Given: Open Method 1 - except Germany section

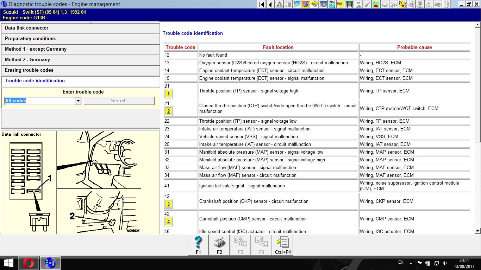Looking at the screenshot, I should (x=80, y=49).
